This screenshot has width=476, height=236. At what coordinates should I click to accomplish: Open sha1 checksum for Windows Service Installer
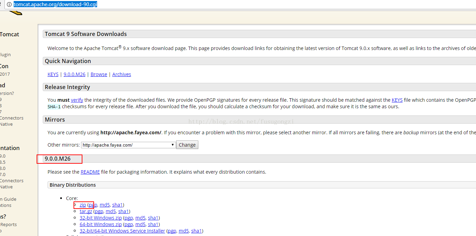tap(196, 231)
